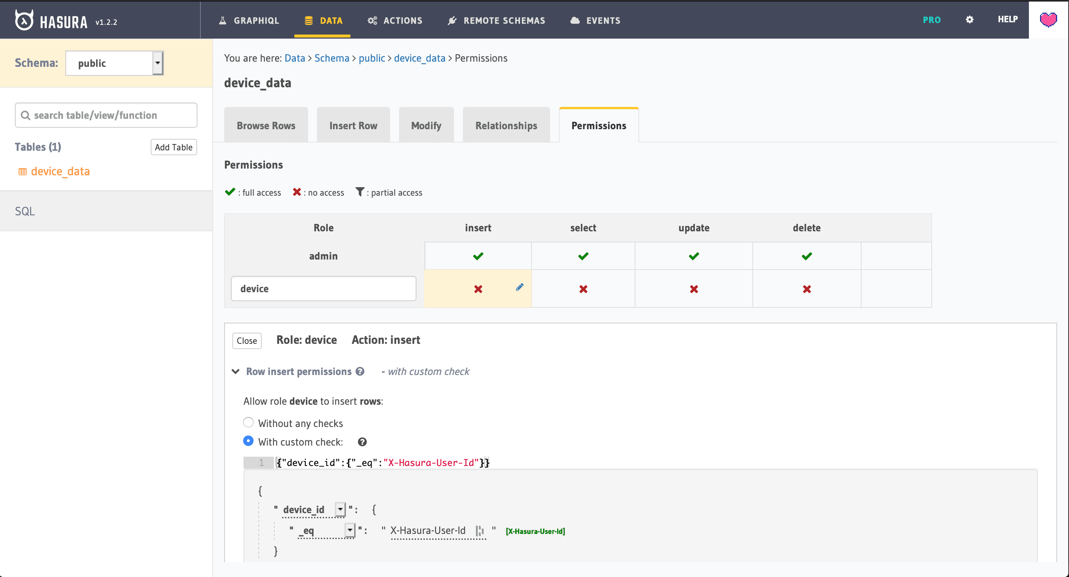Switch to the Modify tab
Viewport: 1069px width, 577px height.
click(426, 125)
